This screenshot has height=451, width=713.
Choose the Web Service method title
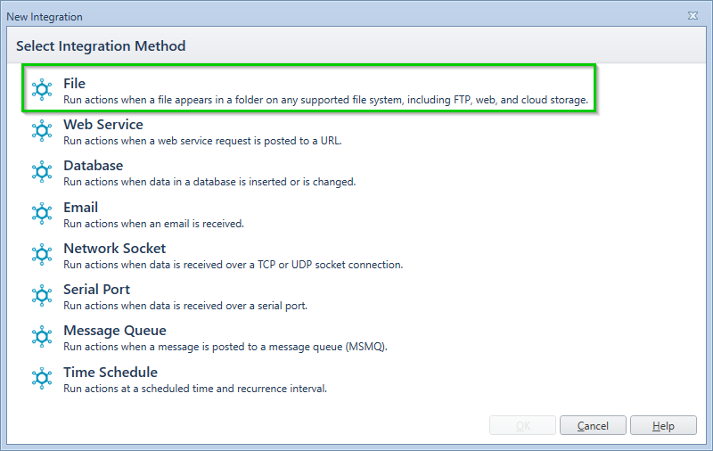tap(103, 125)
